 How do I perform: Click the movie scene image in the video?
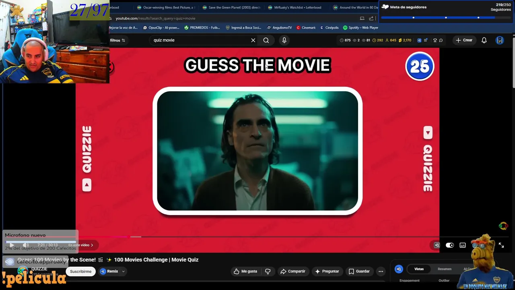click(257, 151)
